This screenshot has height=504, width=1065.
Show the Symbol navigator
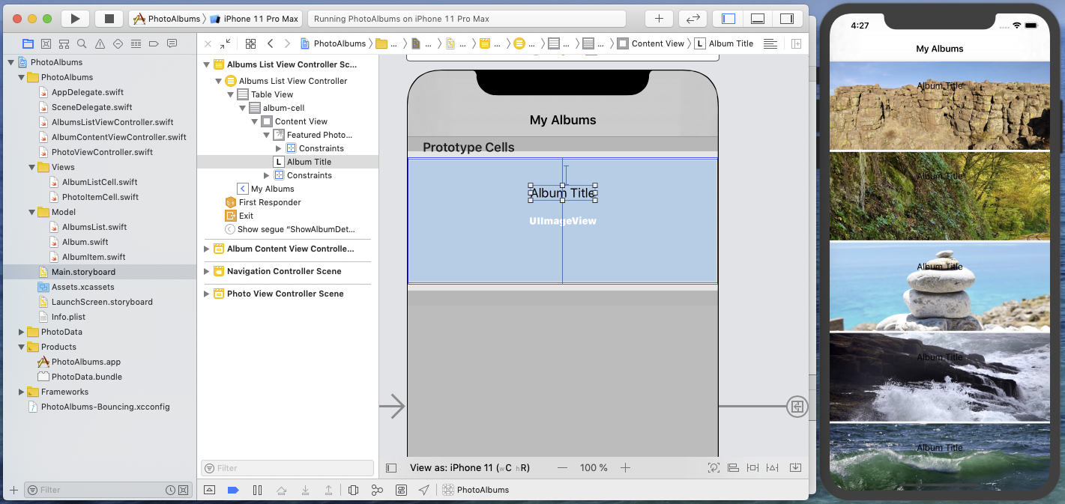(64, 43)
